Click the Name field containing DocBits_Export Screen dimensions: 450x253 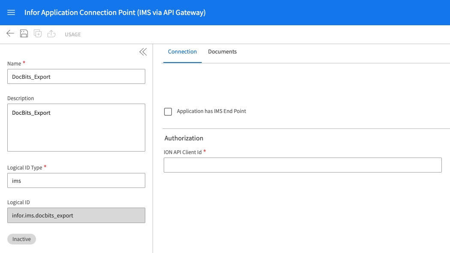point(76,77)
